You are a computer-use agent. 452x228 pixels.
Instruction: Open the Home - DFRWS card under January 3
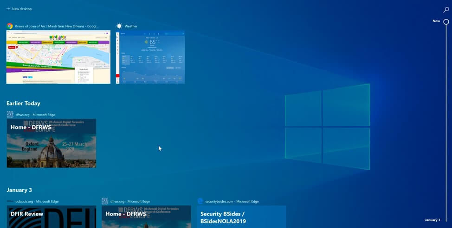pyautogui.click(x=146, y=217)
